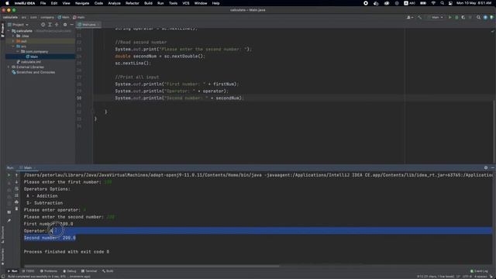
Task: Run with coverage from the top toolbar
Action: 463,17
